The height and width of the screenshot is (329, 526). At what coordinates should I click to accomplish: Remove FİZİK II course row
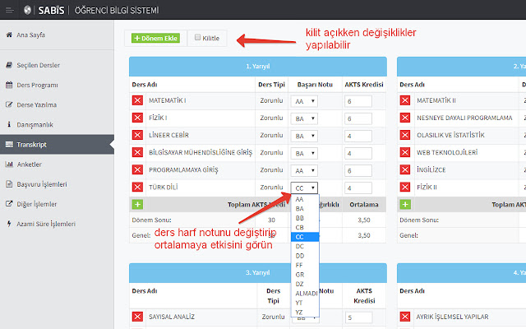coord(405,187)
